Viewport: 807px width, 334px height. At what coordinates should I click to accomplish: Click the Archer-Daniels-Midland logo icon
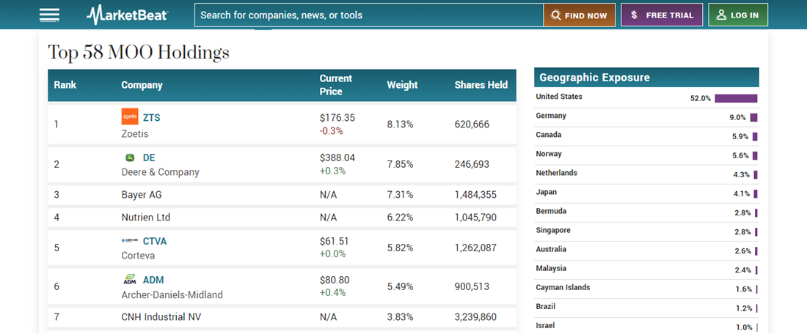coord(130,279)
